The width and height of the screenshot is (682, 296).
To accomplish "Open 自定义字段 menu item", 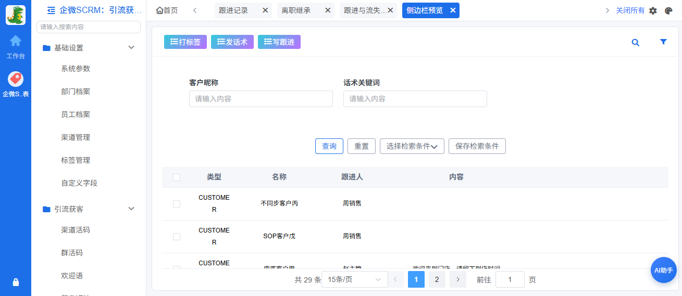I will [79, 183].
